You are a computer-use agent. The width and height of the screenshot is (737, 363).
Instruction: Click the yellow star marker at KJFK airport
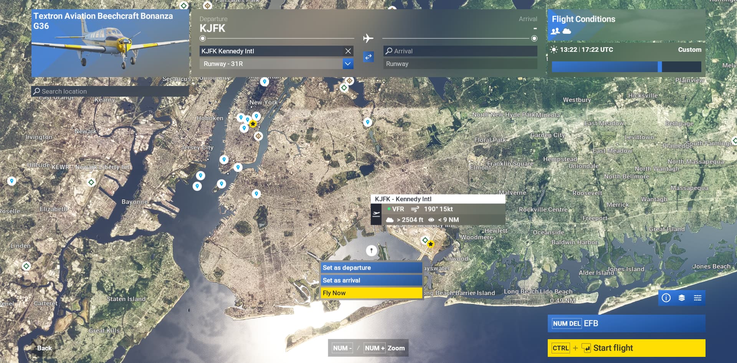pyautogui.click(x=431, y=244)
